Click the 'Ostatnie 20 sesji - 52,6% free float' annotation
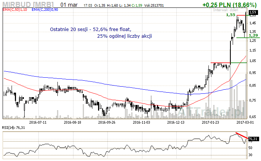 click(x=91, y=30)
